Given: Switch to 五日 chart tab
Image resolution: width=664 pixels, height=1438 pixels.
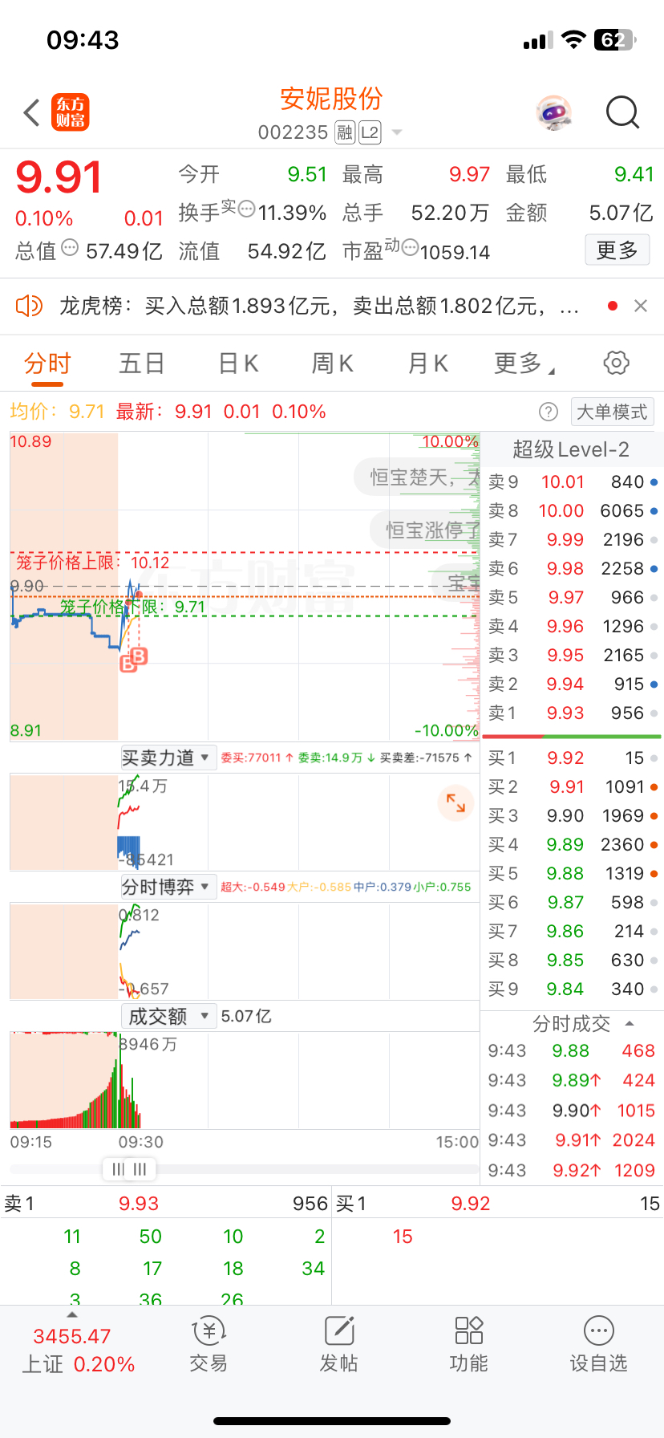Looking at the screenshot, I should click(x=142, y=364).
